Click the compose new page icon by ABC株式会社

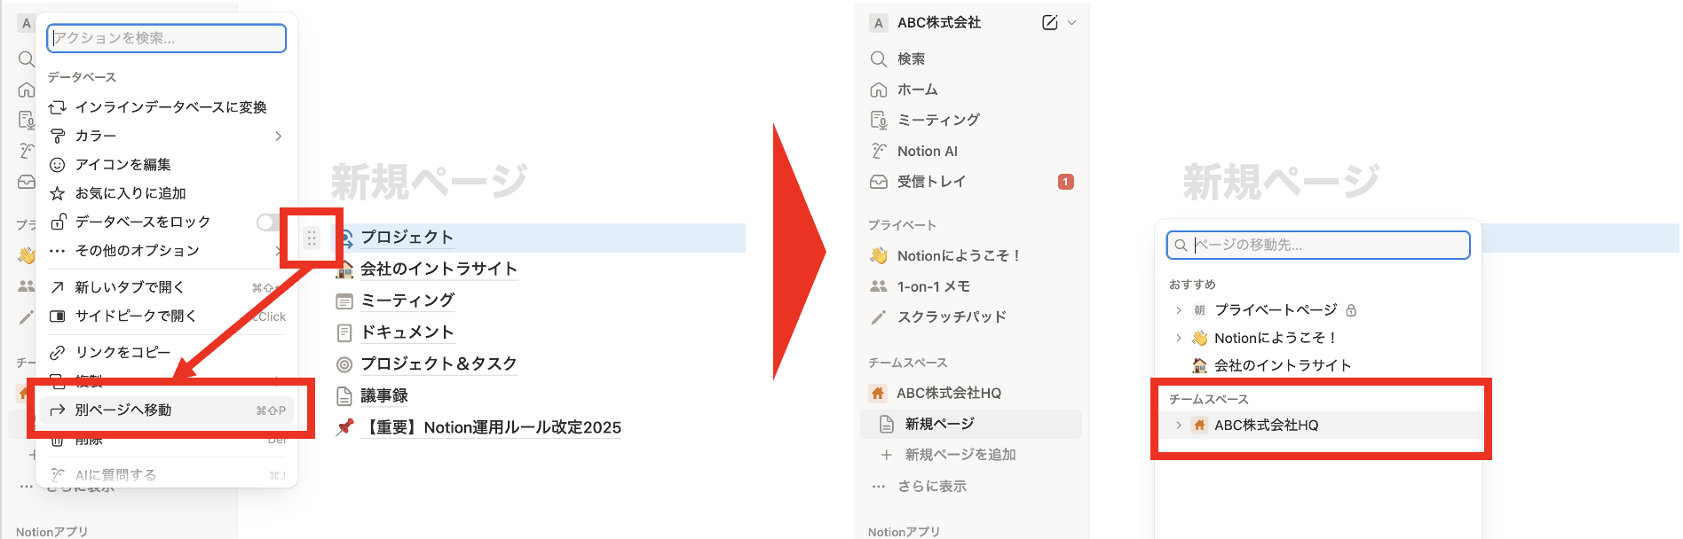click(x=1049, y=23)
